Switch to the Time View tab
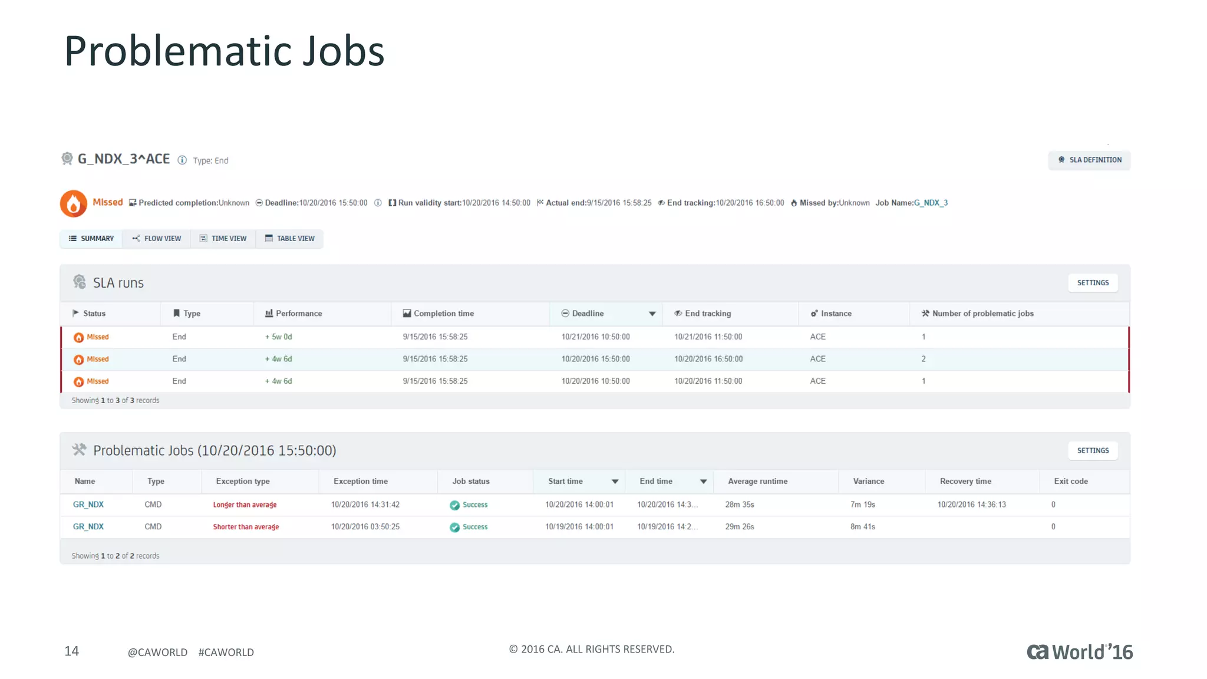 (223, 239)
